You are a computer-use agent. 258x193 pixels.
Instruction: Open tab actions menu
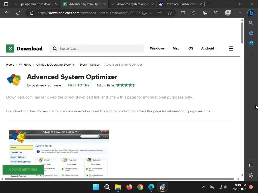[6, 4]
